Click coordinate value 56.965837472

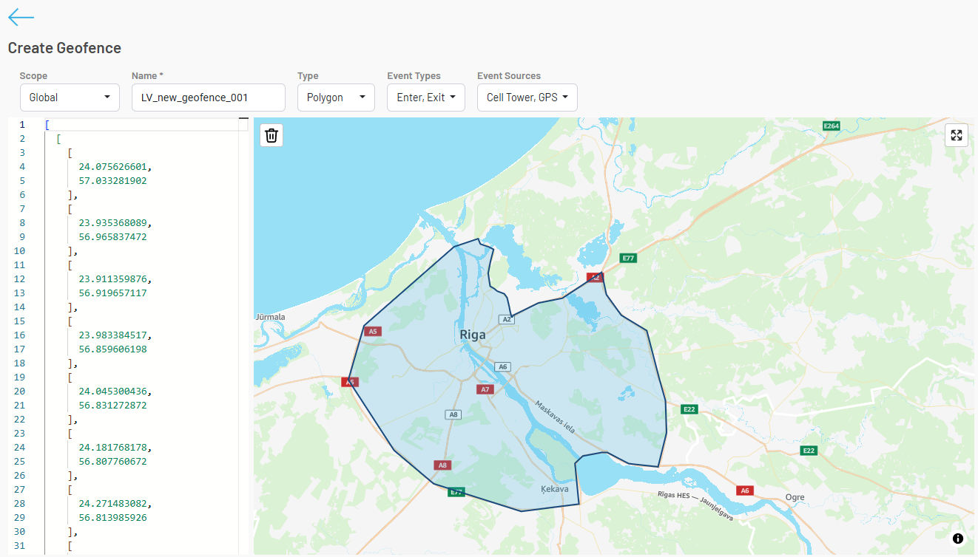tap(112, 237)
